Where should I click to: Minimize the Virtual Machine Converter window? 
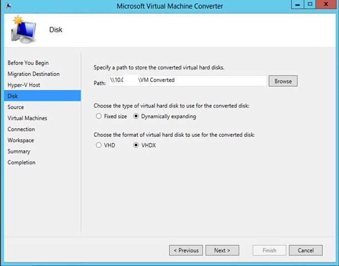[x=297, y=4]
